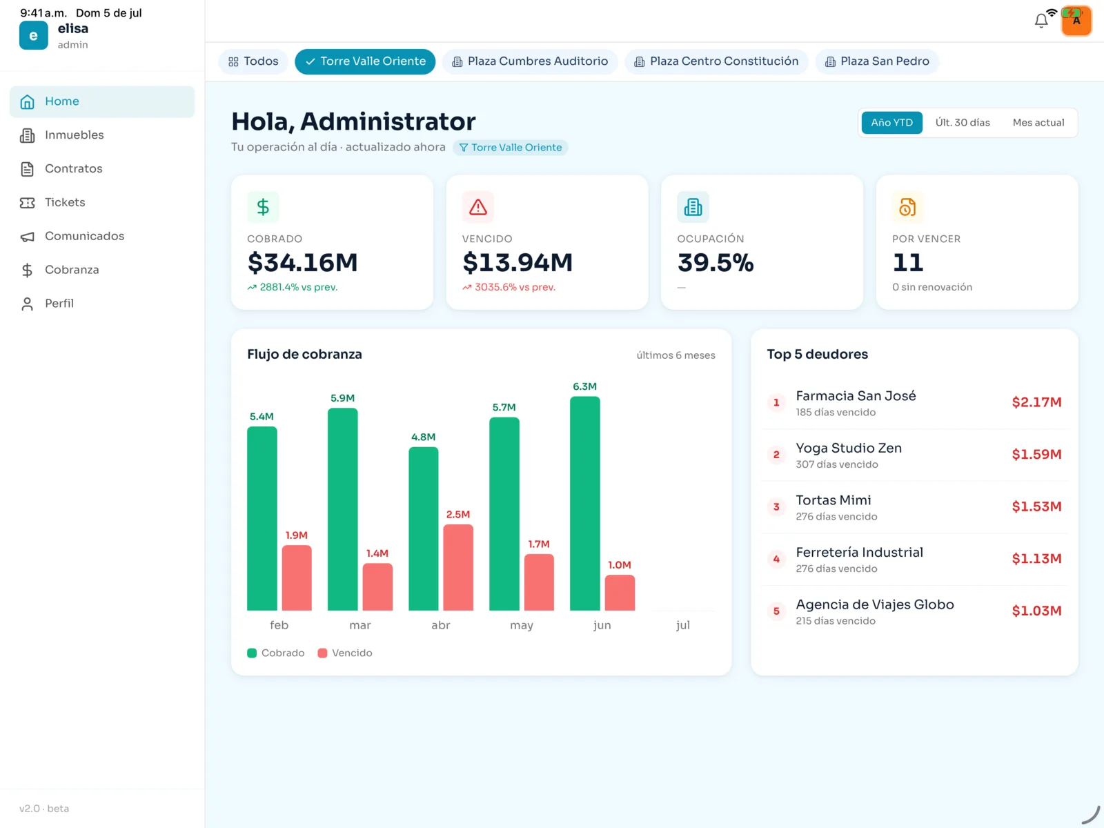
Task: Click the Contratos document icon
Action: (28, 169)
